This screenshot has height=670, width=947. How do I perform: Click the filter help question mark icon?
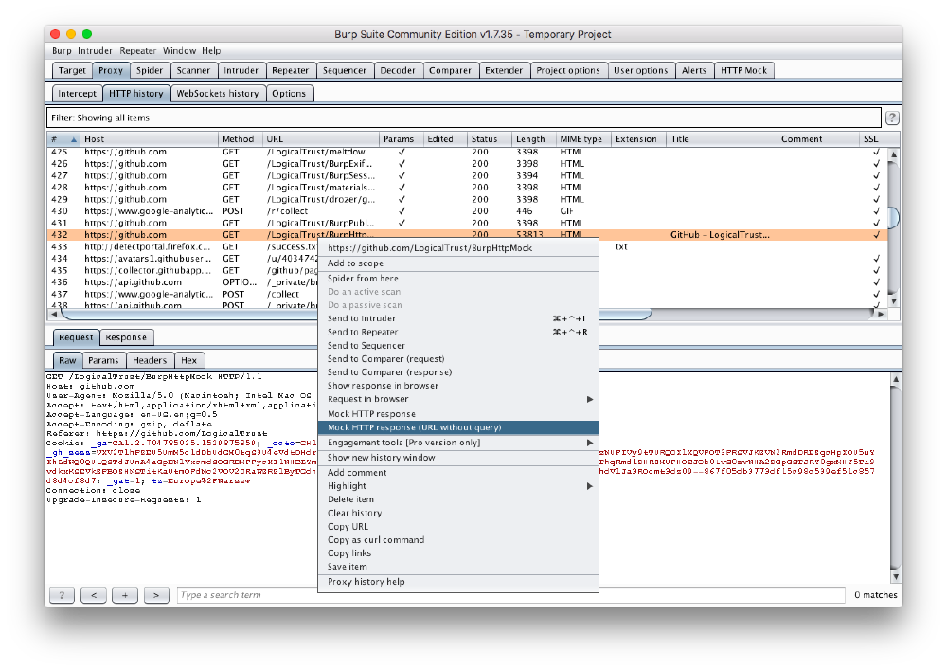891,118
